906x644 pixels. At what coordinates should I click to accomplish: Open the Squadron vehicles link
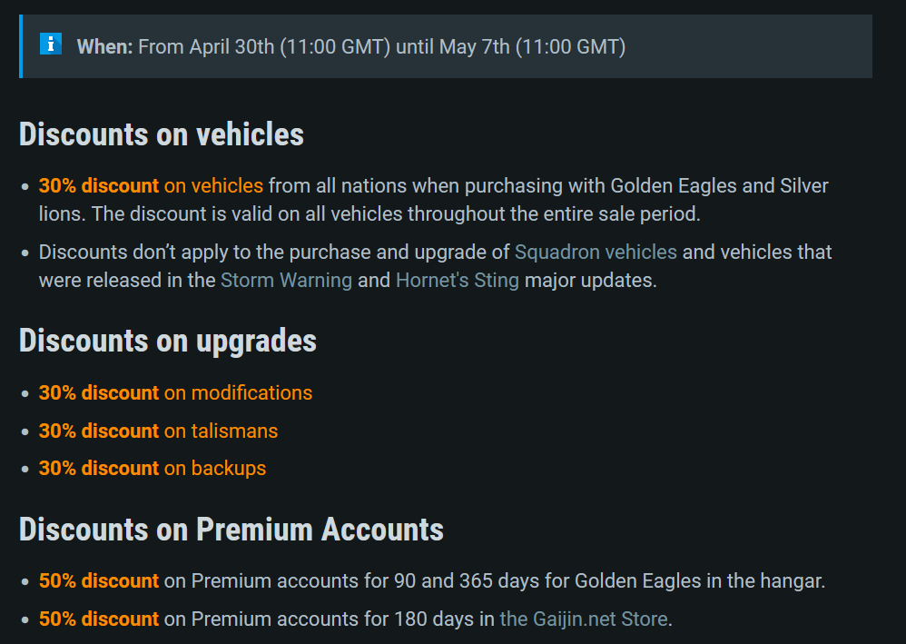tap(596, 252)
